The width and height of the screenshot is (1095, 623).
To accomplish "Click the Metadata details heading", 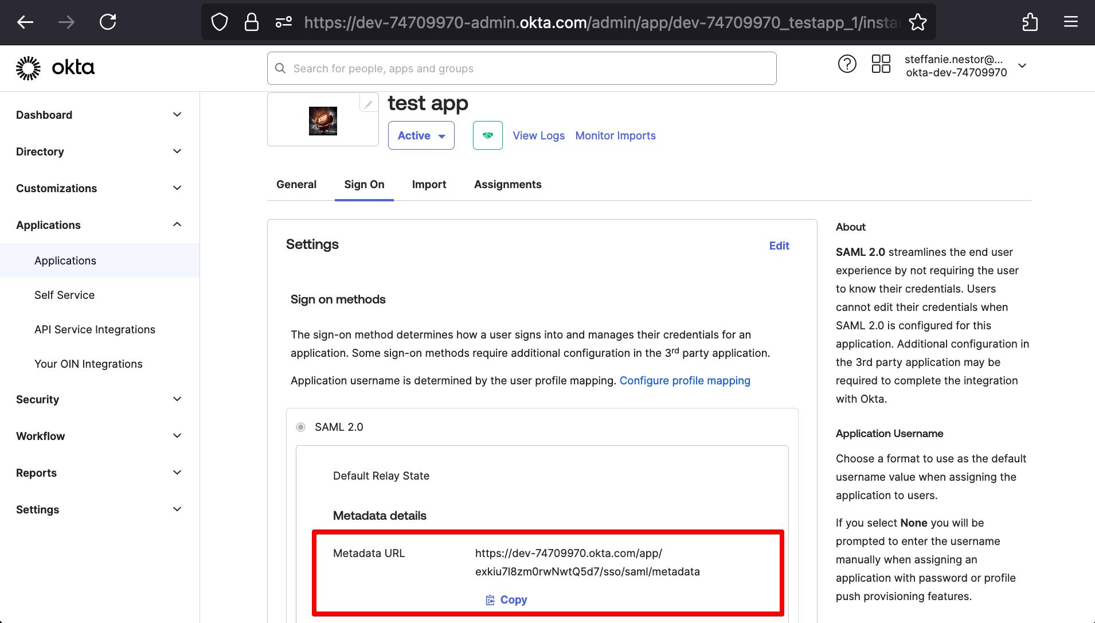I will 380,515.
